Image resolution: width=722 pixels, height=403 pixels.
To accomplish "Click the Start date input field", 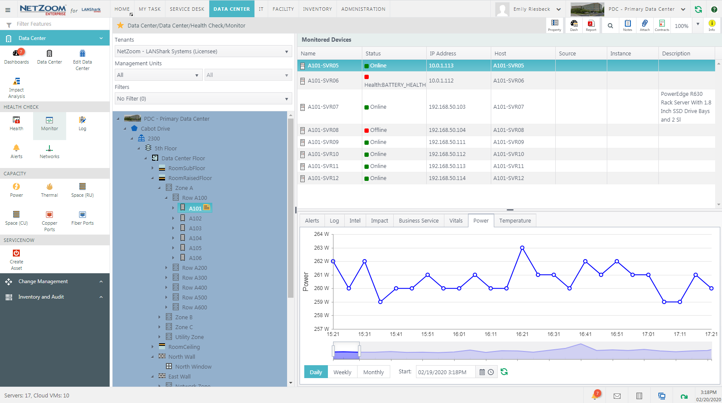I will 446,372.
